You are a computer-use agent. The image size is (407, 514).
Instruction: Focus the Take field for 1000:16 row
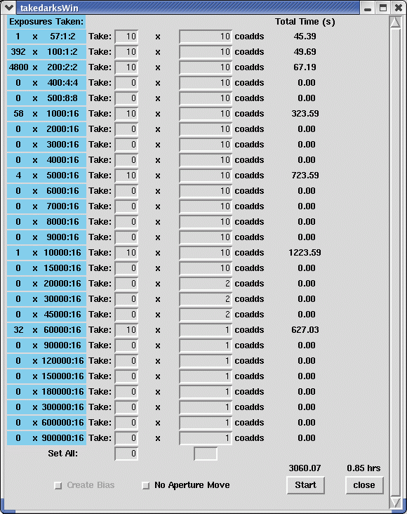[126, 114]
